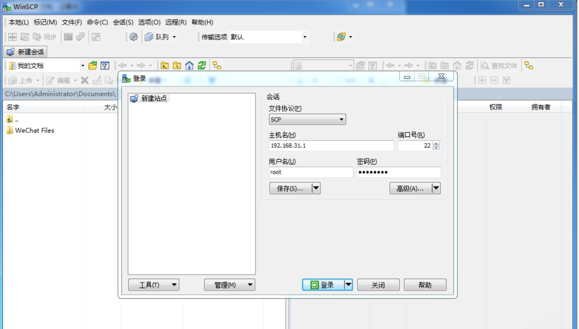This screenshot has width=579, height=329.
Task: Refresh local panel green arrows icon
Action: click(x=202, y=66)
